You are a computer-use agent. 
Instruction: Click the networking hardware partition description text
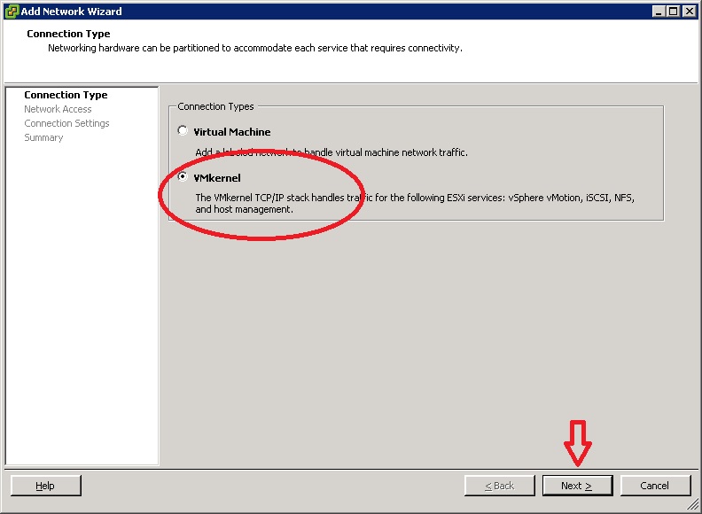point(254,48)
